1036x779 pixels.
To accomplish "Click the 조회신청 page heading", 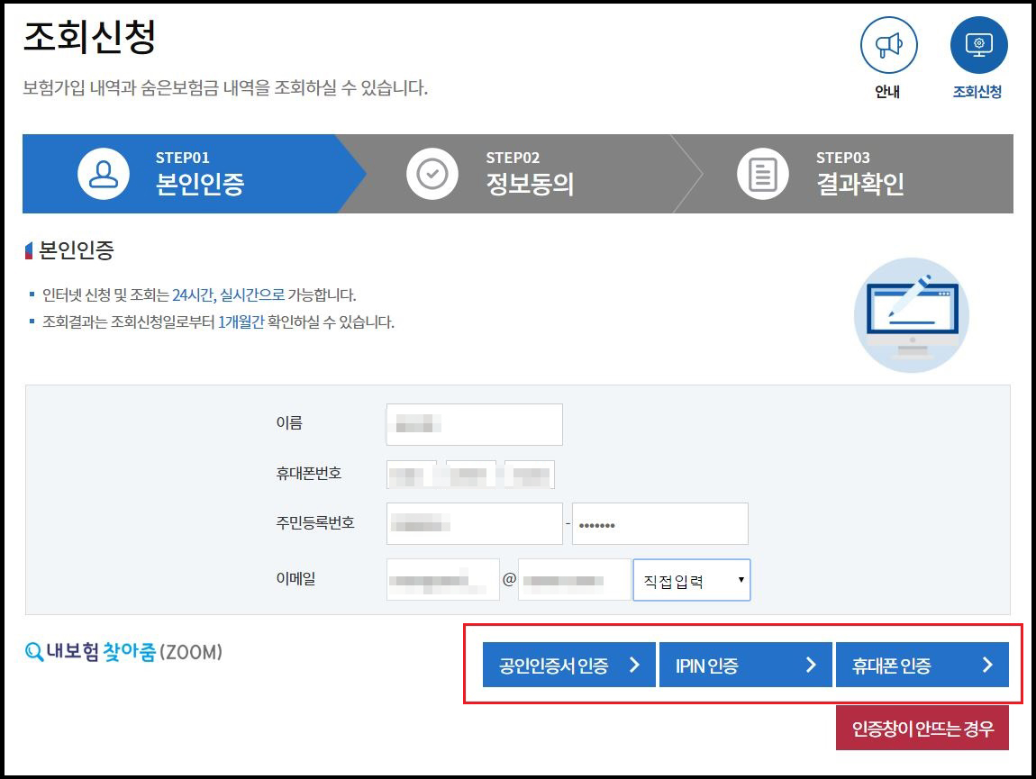I will pyautogui.click(x=89, y=36).
